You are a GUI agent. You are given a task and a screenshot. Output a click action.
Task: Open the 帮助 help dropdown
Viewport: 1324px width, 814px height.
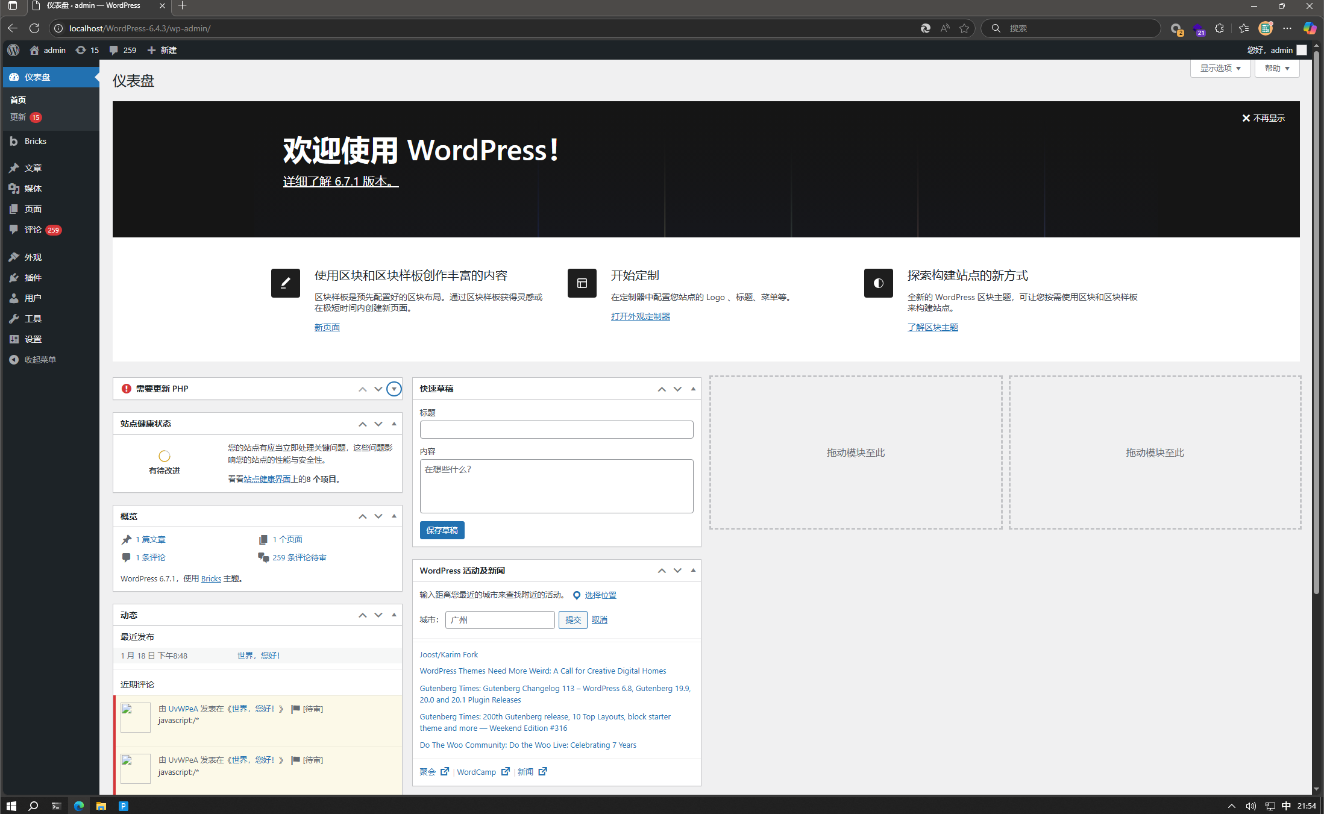1276,69
